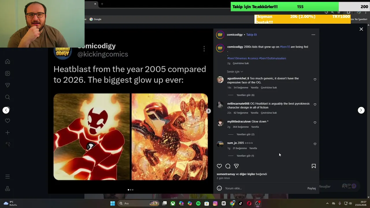Open Instagram app from the taskbar
The image size is (370, 208).
click(215, 203)
